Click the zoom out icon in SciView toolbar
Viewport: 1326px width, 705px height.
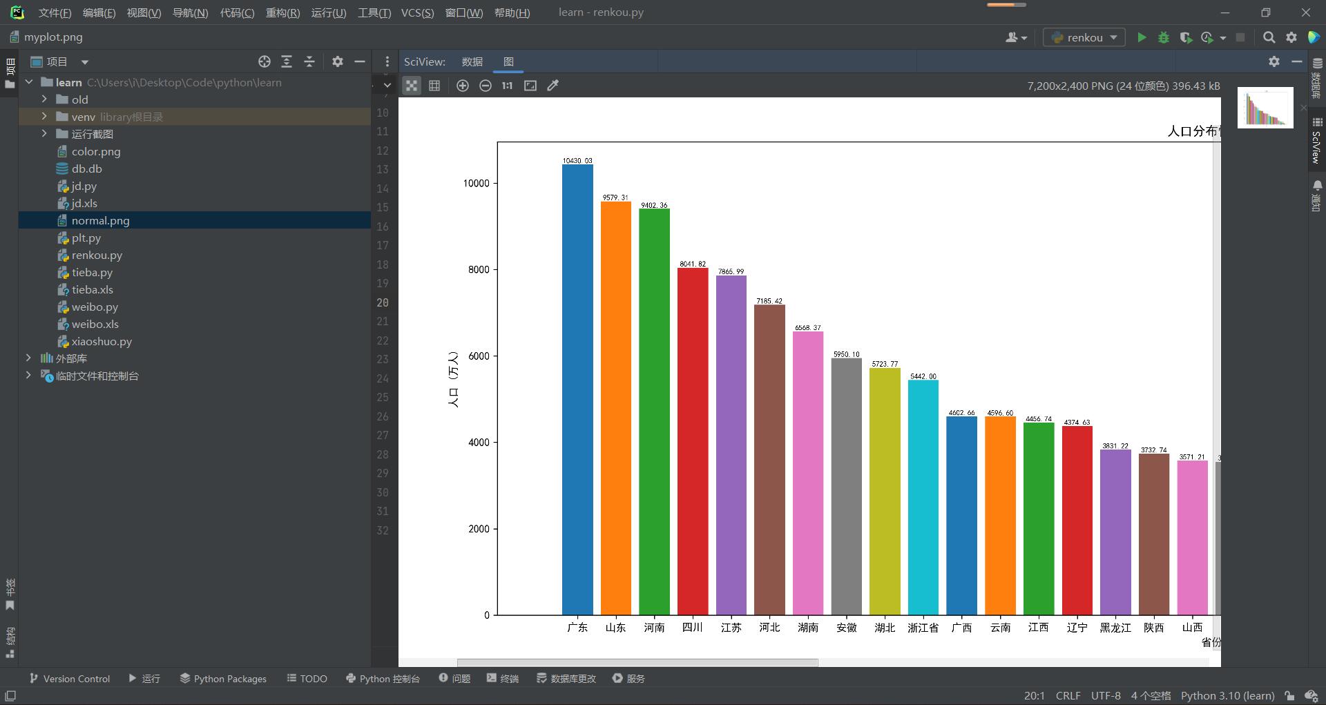pos(486,86)
